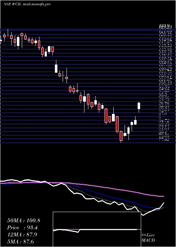This screenshot has height=247, width=176.
Task: Click the lowest red candlestick near chart bottom
Action: pos(121,136)
